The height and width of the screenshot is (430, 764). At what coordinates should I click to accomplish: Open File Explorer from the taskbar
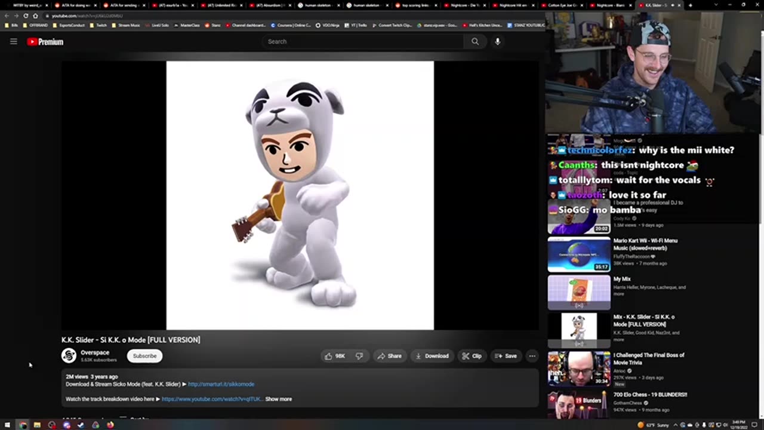pos(37,425)
